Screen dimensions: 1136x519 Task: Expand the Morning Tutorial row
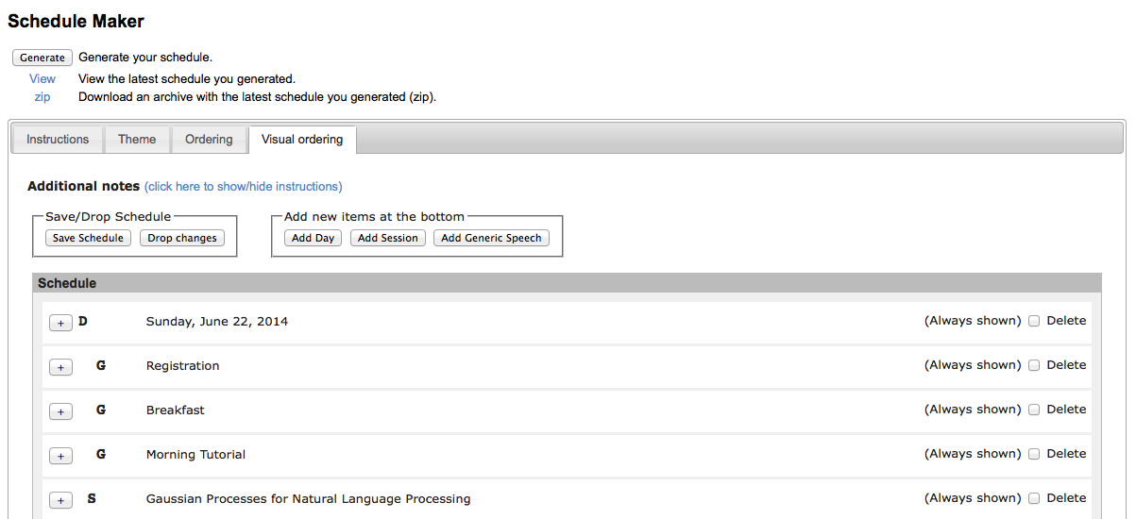60,456
